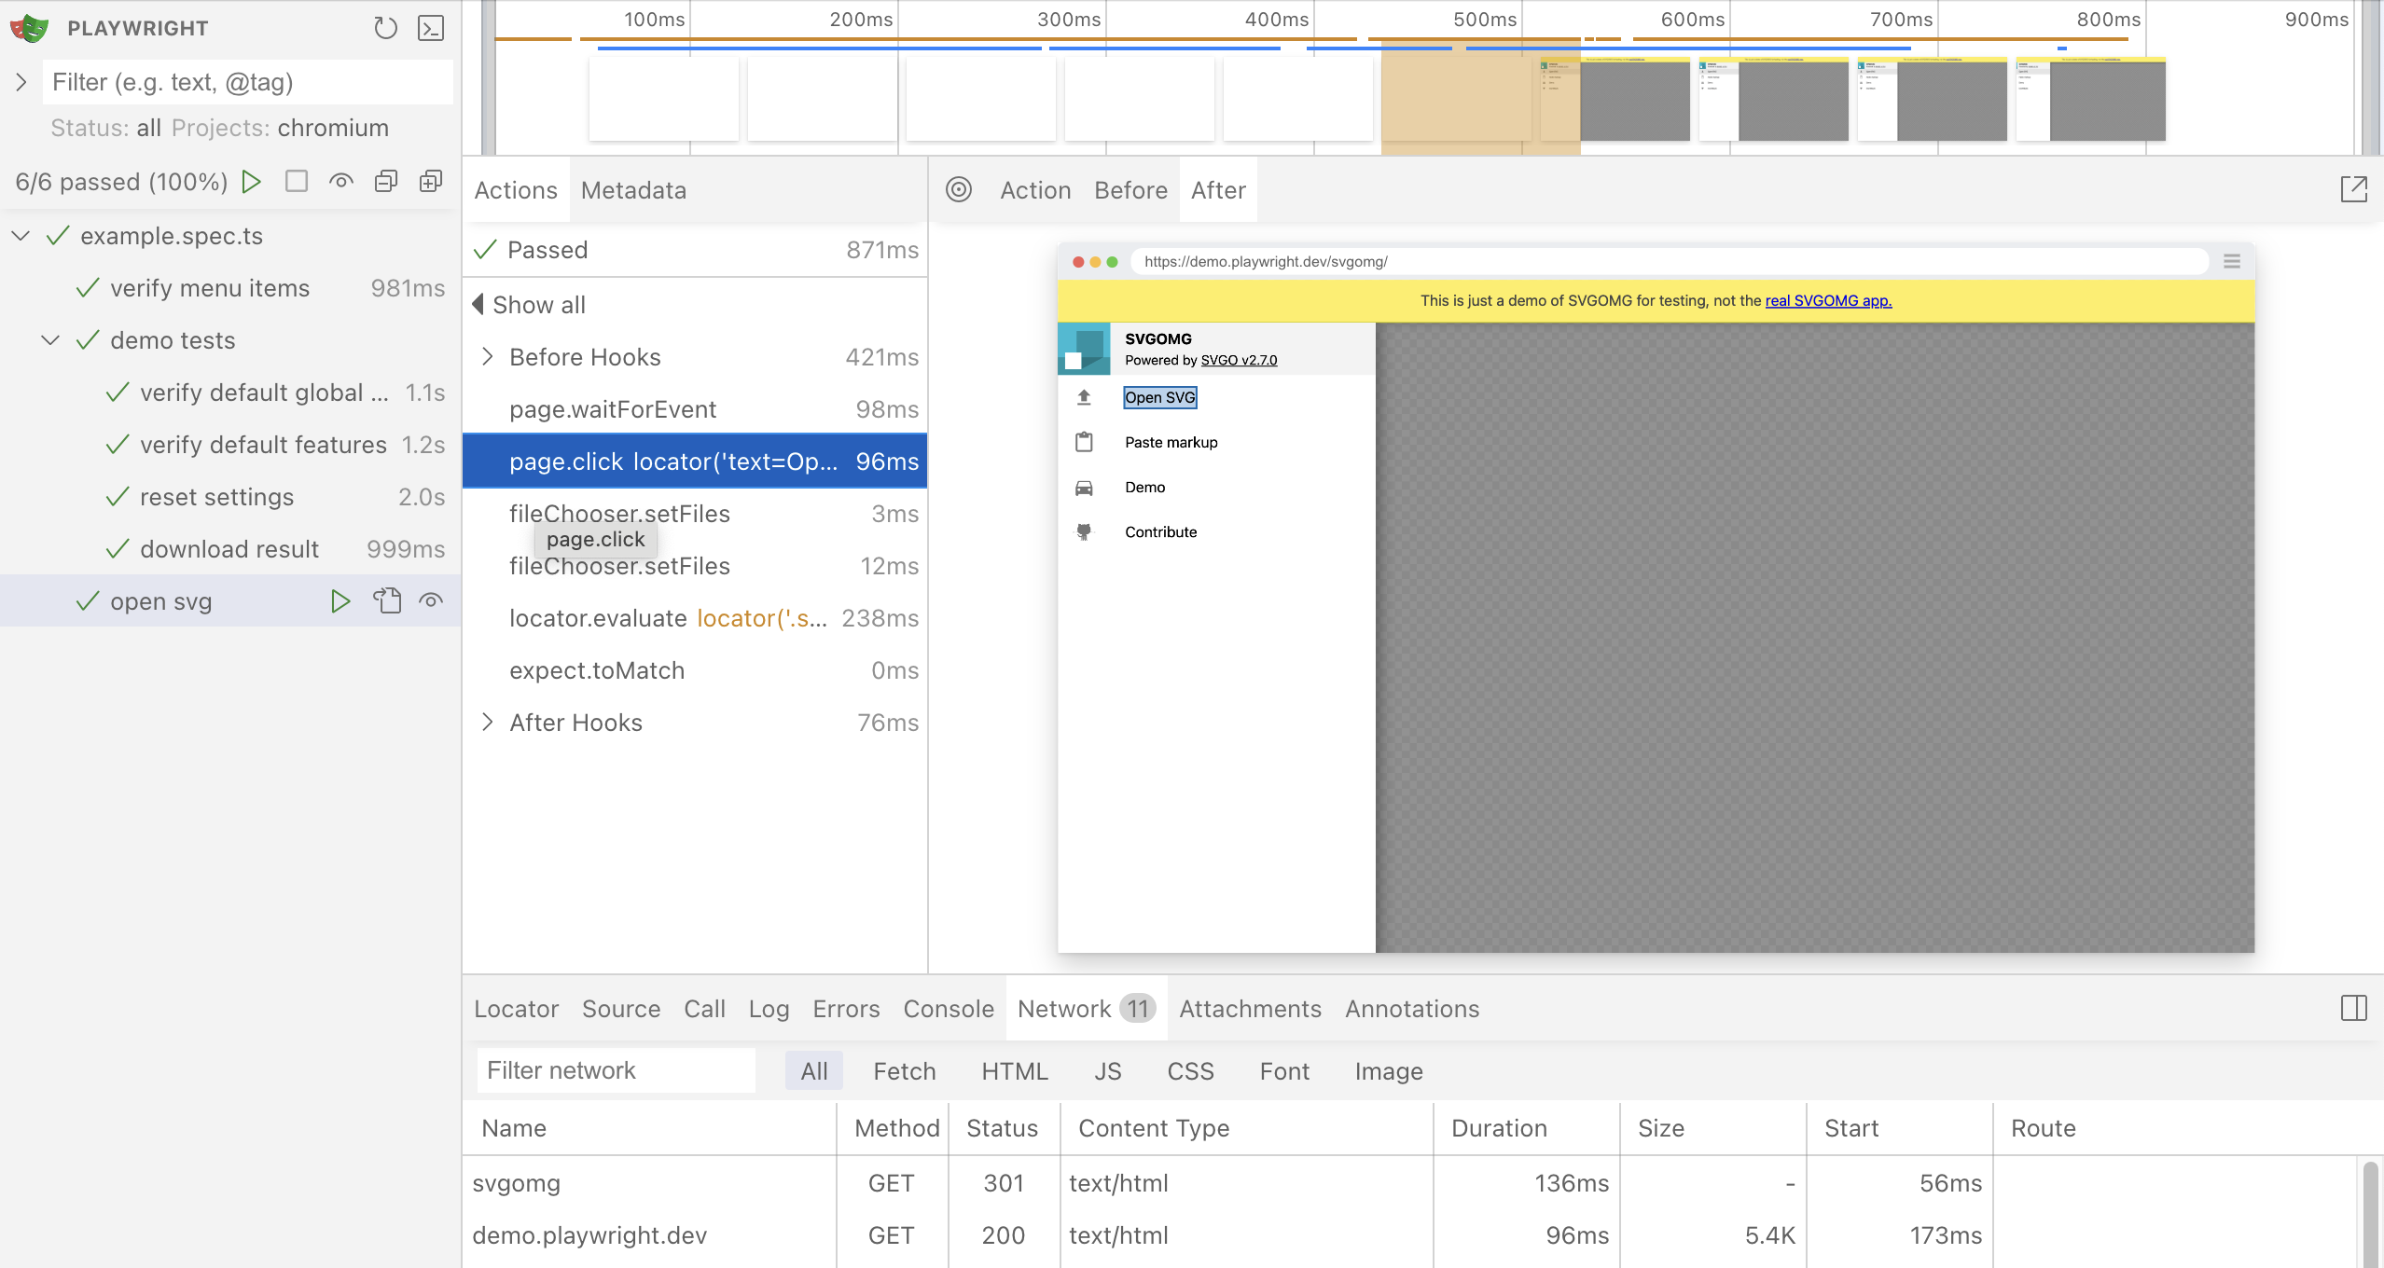The width and height of the screenshot is (2384, 1268).
Task: Click the real SVGOMG app link
Action: click(x=1828, y=300)
